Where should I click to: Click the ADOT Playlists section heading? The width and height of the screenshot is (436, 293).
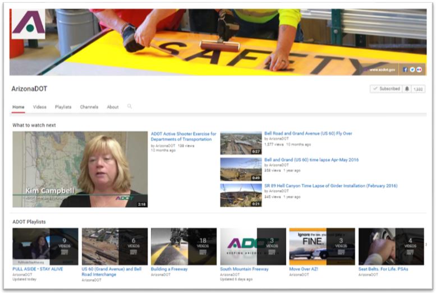(x=29, y=222)
